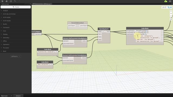Click the green cloud publish icon
The image size is (173, 97).
tap(166, 1)
